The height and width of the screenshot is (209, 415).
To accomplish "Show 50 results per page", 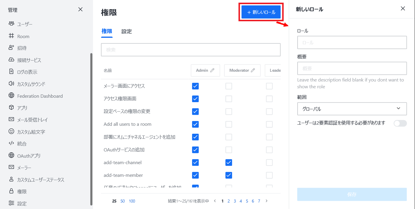I will (x=122, y=201).
